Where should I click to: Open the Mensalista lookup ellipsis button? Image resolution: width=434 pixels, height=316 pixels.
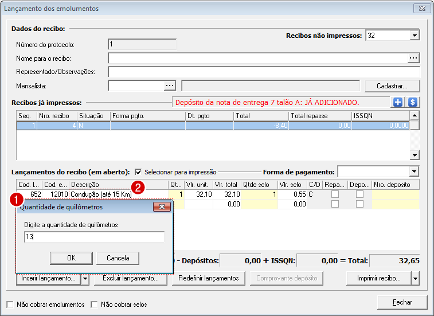click(x=170, y=85)
